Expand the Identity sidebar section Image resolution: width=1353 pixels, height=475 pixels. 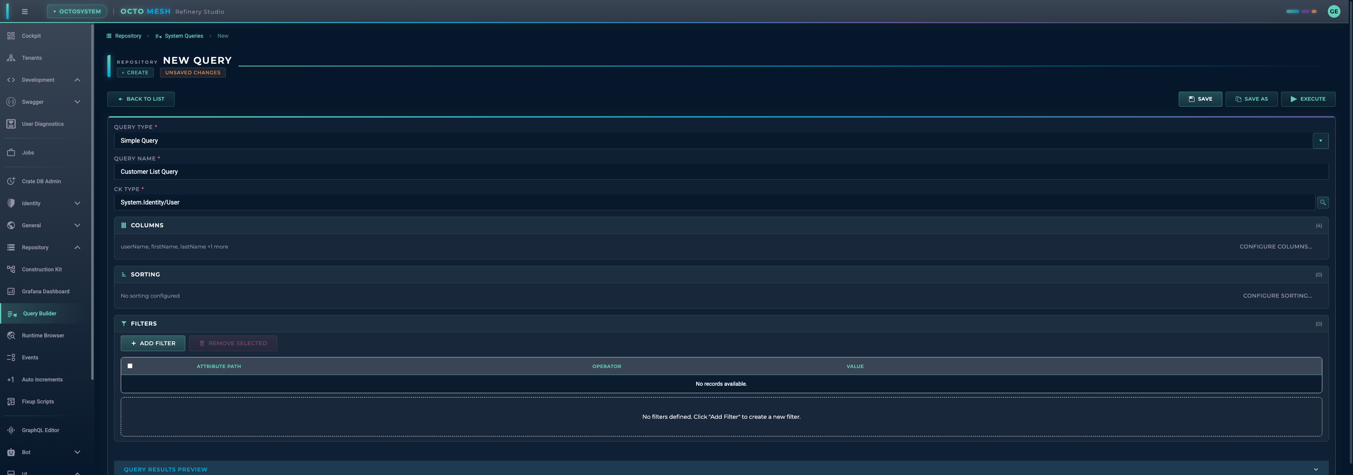point(77,203)
